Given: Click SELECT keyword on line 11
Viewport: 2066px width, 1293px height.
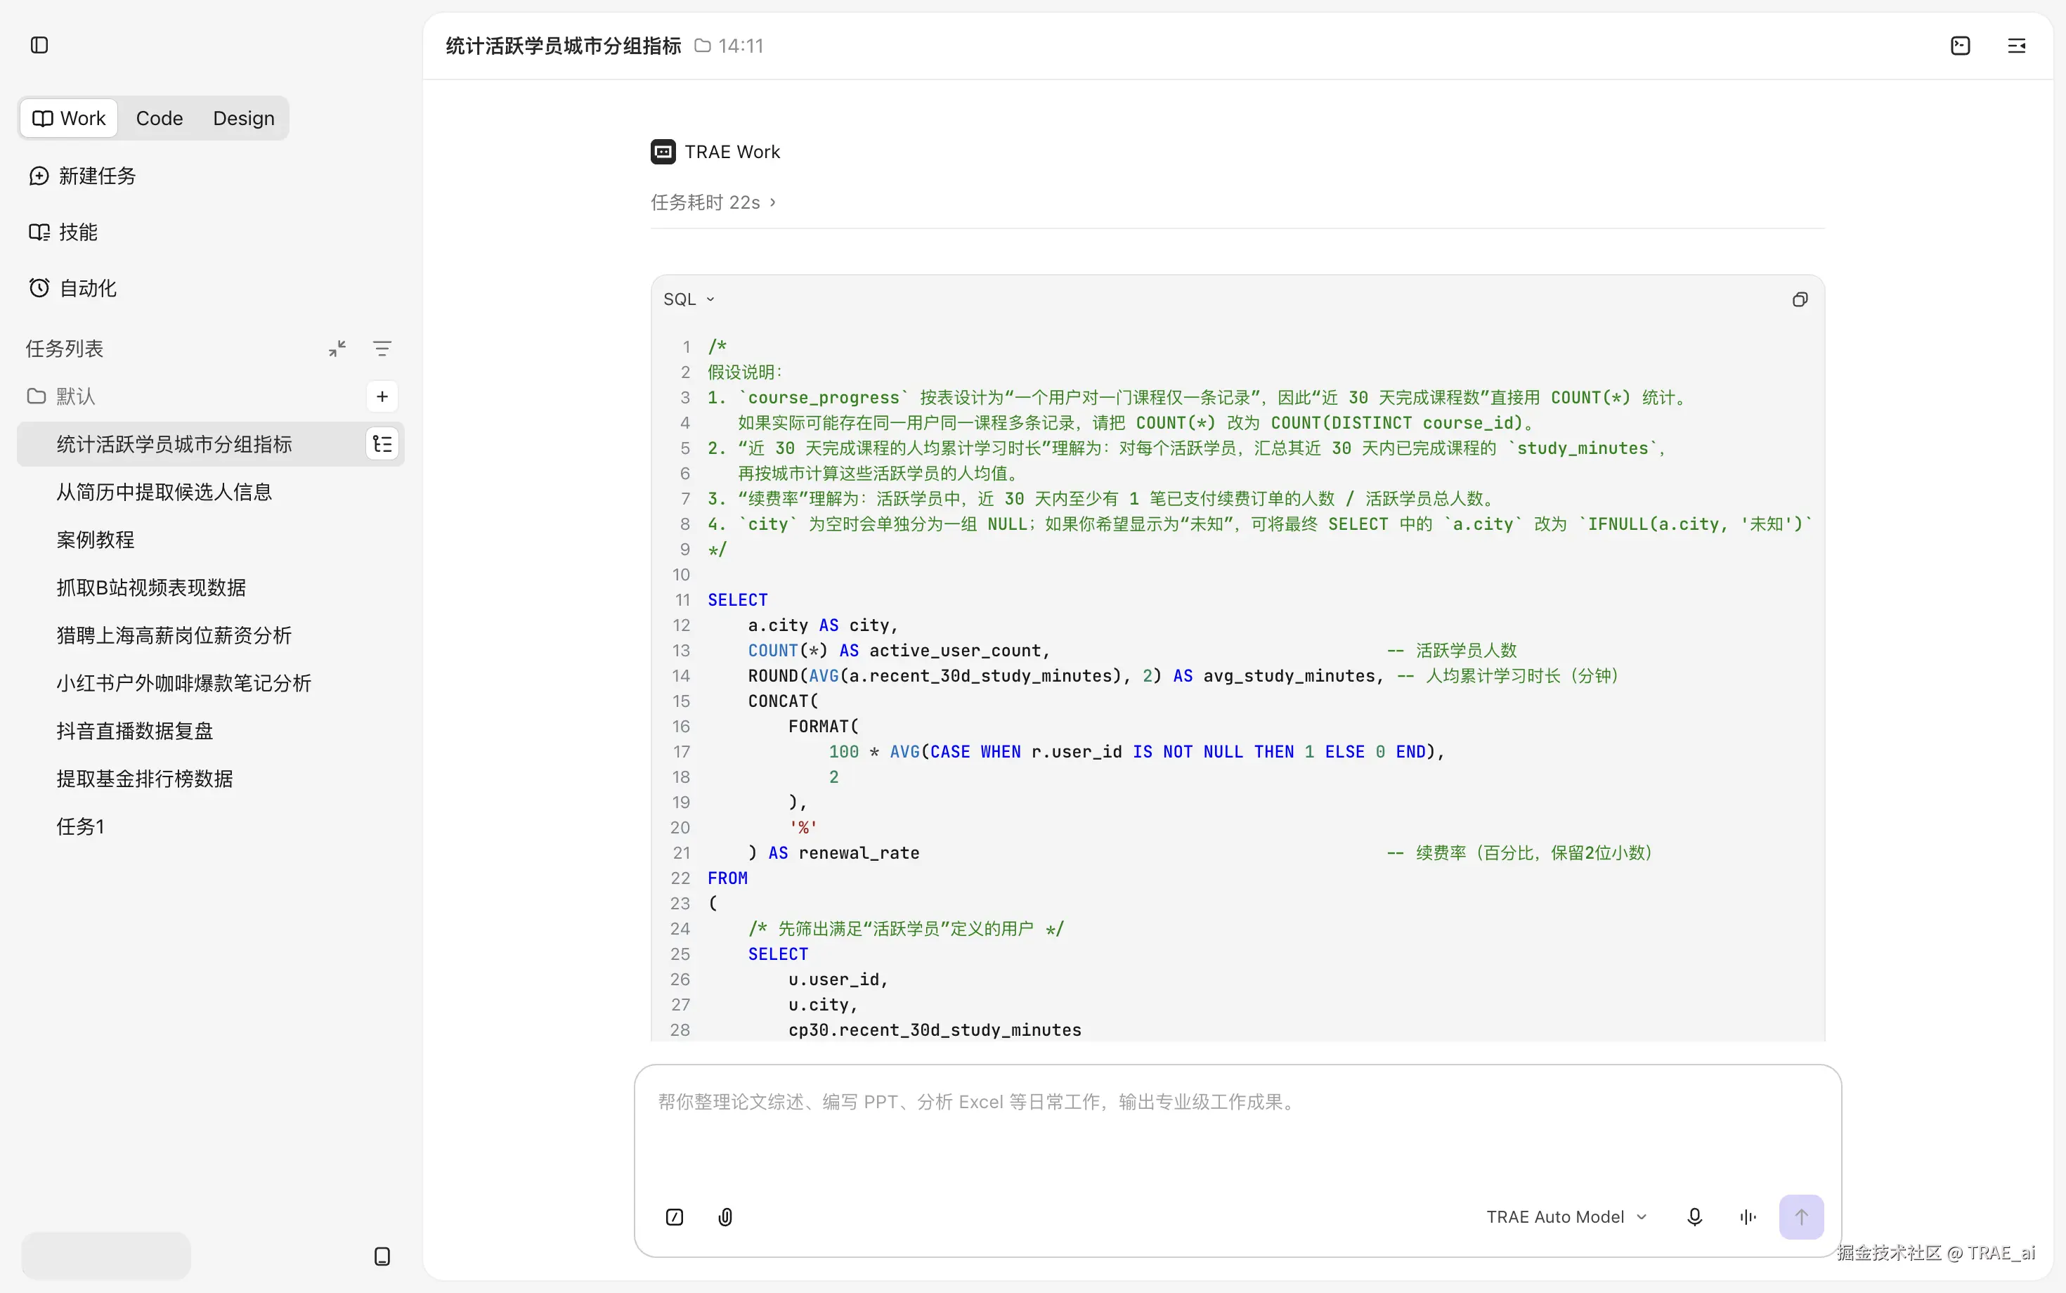Looking at the screenshot, I should pyautogui.click(x=737, y=599).
